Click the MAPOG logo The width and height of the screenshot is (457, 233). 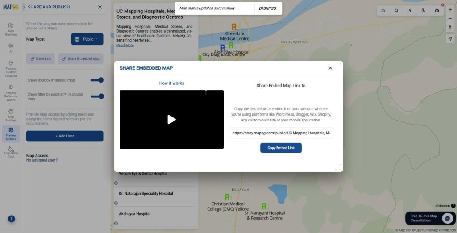(11, 7)
